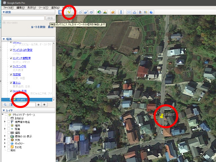The image size is (216, 162).
Task: Click inside the search text input box
Action: (x=23, y=18)
